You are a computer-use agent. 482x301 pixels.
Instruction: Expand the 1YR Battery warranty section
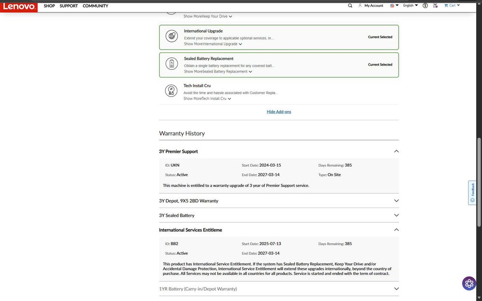pyautogui.click(x=396, y=289)
